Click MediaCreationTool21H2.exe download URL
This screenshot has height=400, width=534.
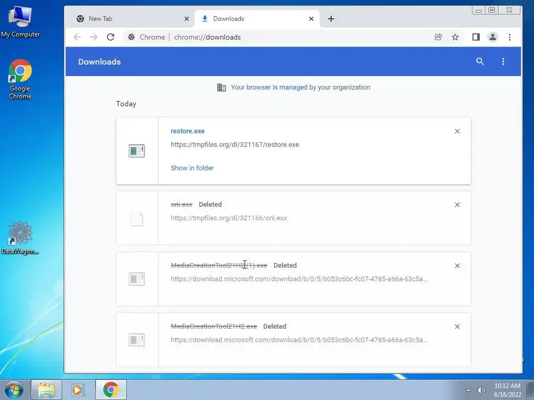(299, 340)
